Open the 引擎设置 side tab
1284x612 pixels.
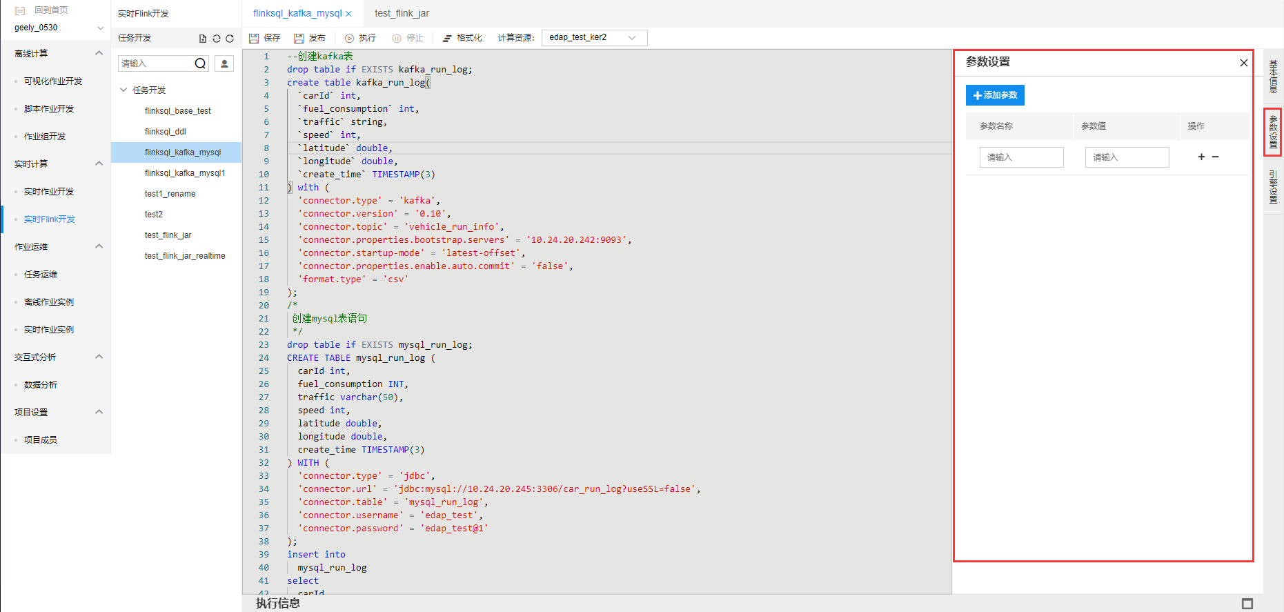click(1274, 187)
